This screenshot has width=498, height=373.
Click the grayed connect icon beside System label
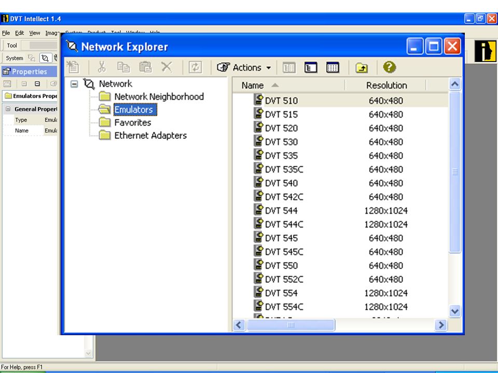(31, 58)
